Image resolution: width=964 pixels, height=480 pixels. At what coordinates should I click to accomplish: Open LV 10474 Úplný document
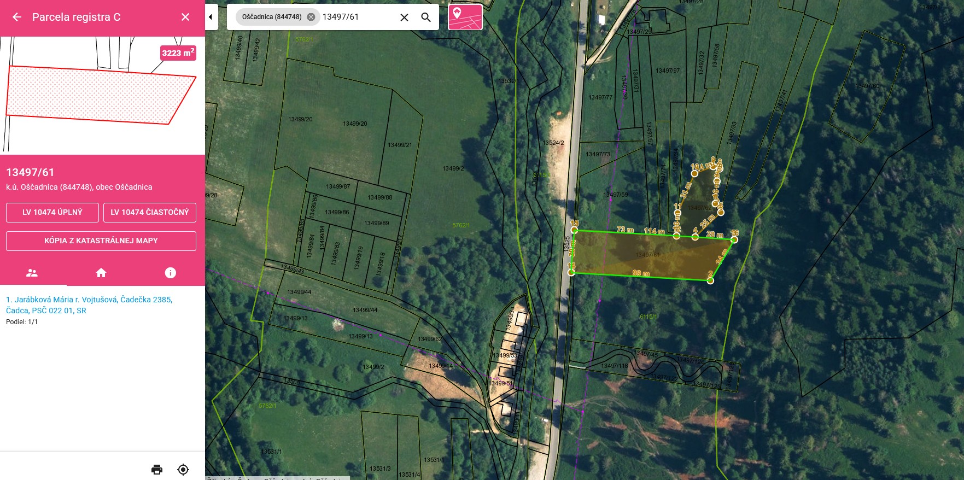coord(52,212)
